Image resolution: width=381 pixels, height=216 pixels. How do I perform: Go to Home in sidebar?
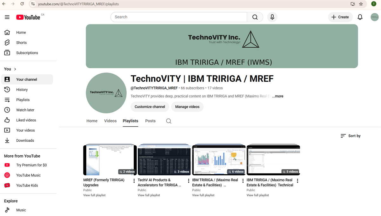[27, 32]
